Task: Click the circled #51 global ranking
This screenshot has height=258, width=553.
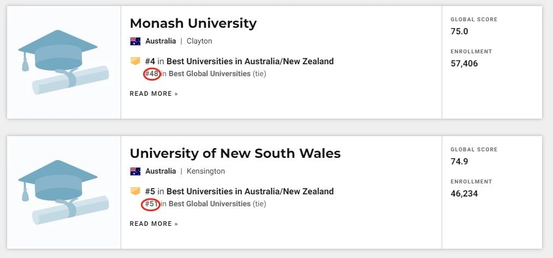Action: tap(151, 204)
